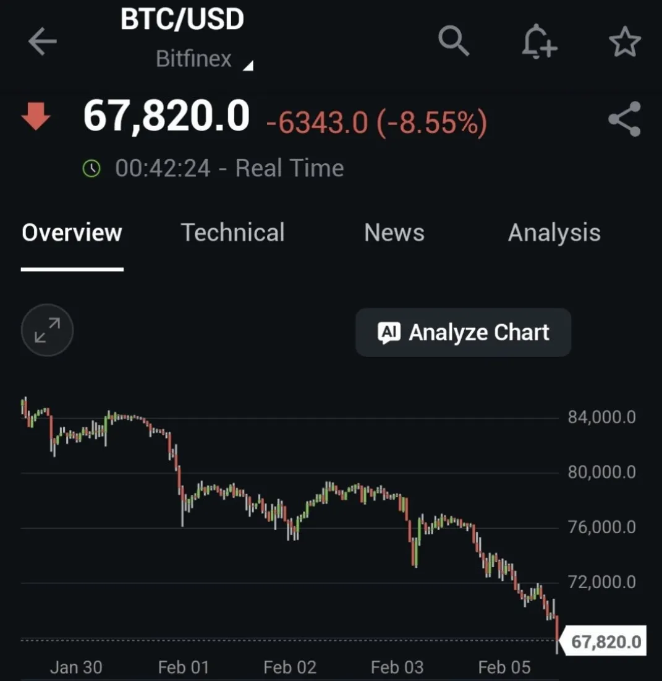Tap the green clock icon
The width and height of the screenshot is (662, 681).
coord(91,168)
